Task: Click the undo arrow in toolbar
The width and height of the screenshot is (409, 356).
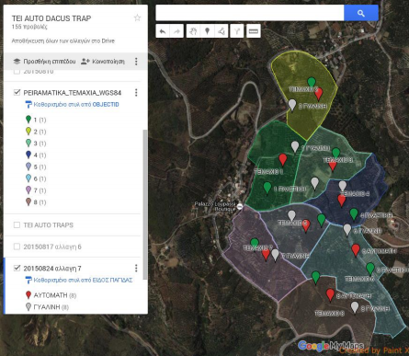Action: pos(163,31)
